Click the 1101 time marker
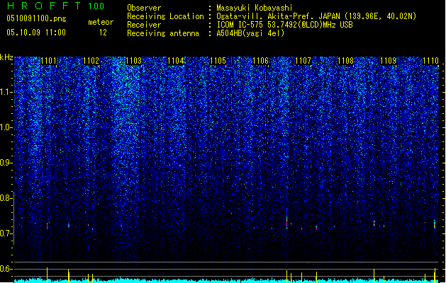The image size is (446, 283). coord(49,61)
